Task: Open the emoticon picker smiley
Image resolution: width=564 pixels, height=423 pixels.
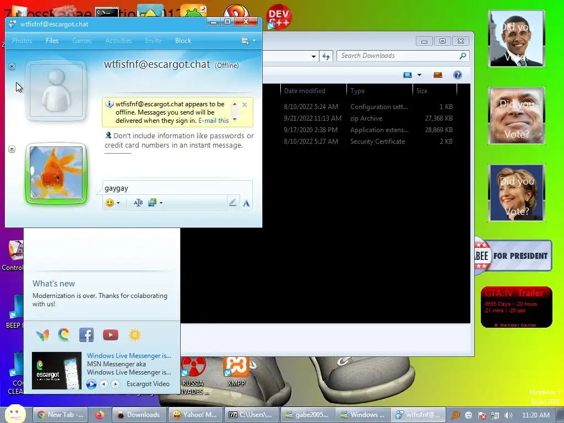Action: point(110,203)
